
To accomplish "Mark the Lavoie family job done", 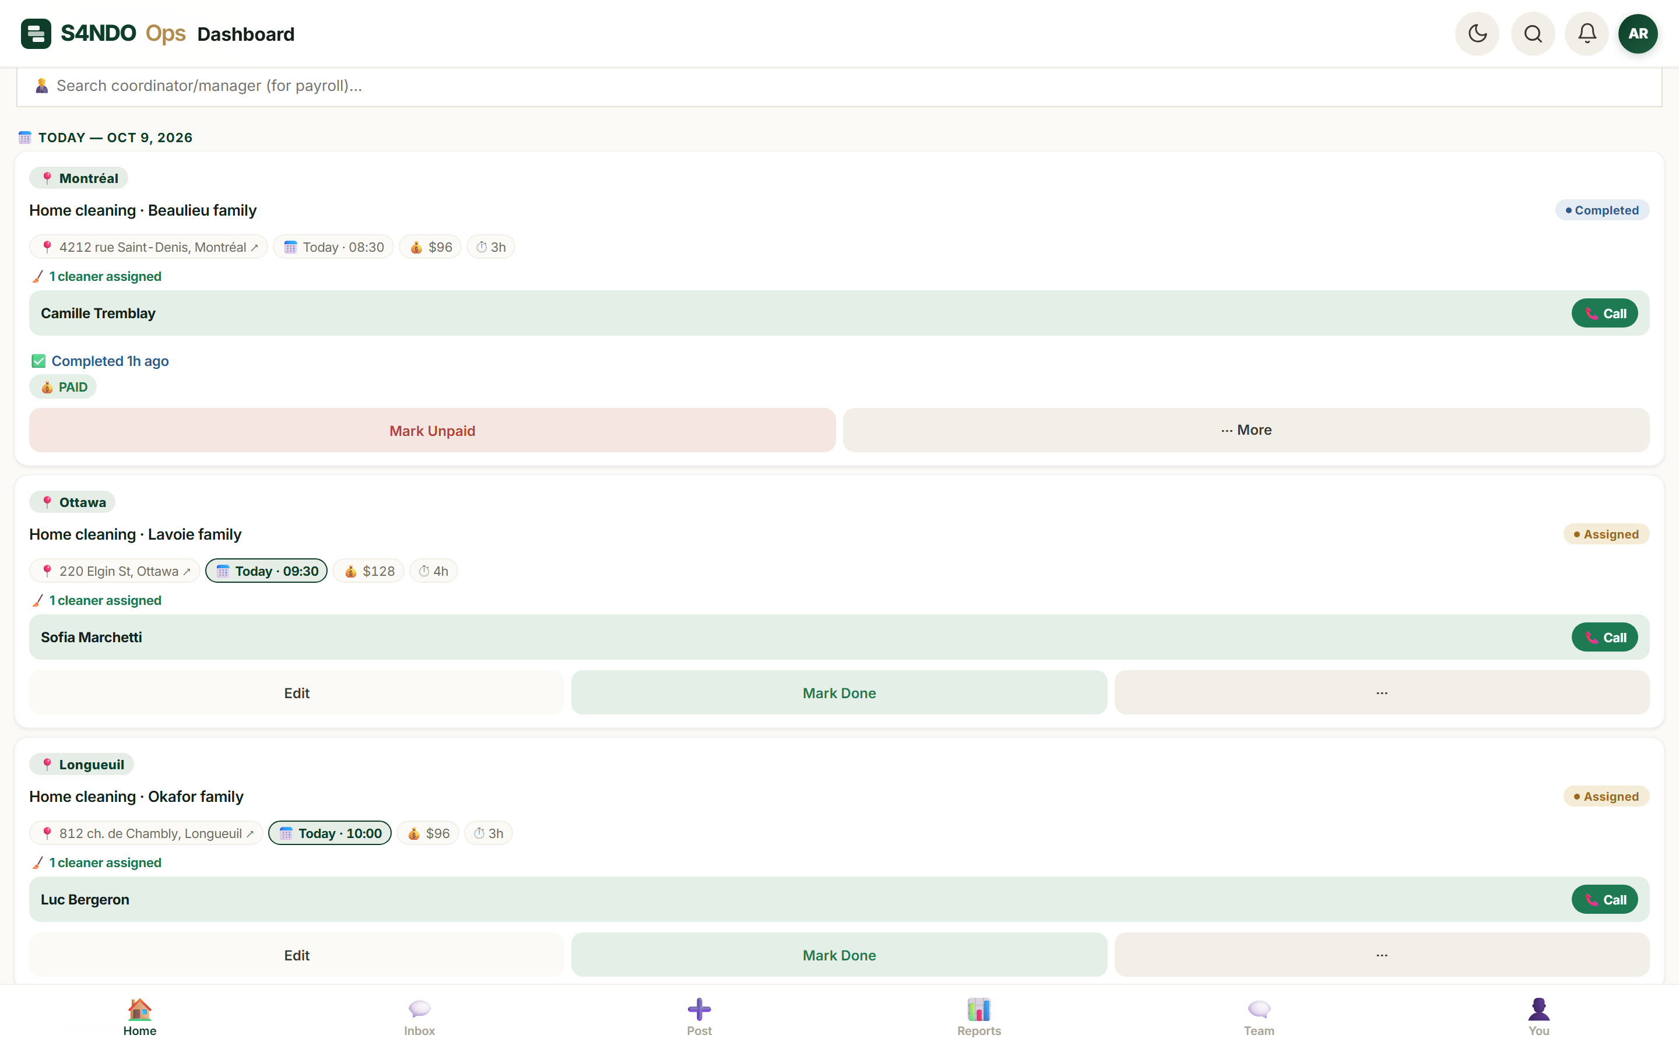I will (839, 692).
